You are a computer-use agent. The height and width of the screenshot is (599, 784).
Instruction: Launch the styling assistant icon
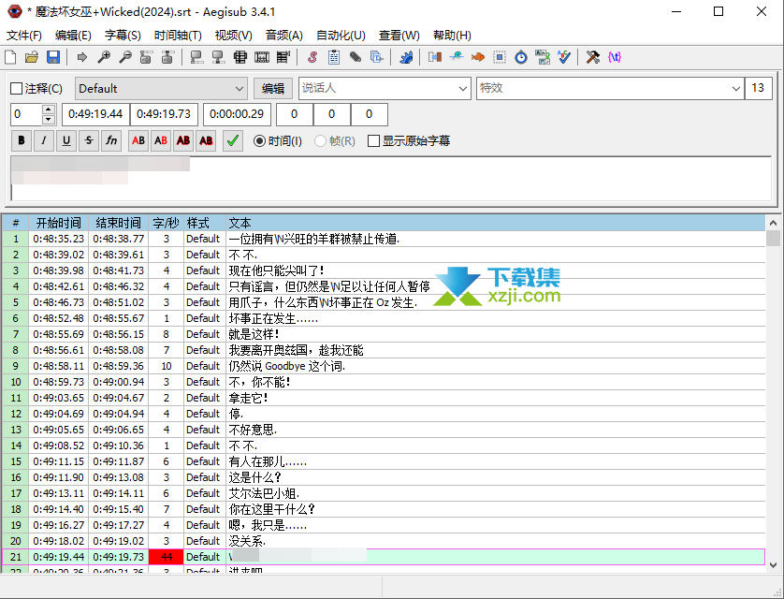coord(456,57)
